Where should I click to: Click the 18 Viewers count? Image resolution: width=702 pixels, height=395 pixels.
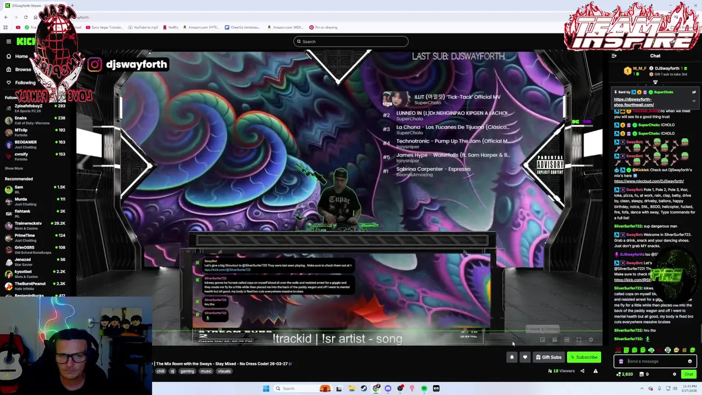[x=561, y=371]
